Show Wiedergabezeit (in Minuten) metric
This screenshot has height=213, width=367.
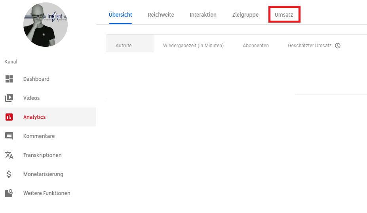pyautogui.click(x=193, y=46)
